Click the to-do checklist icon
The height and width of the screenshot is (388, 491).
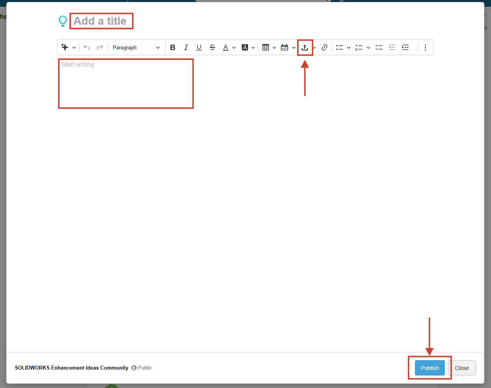379,47
